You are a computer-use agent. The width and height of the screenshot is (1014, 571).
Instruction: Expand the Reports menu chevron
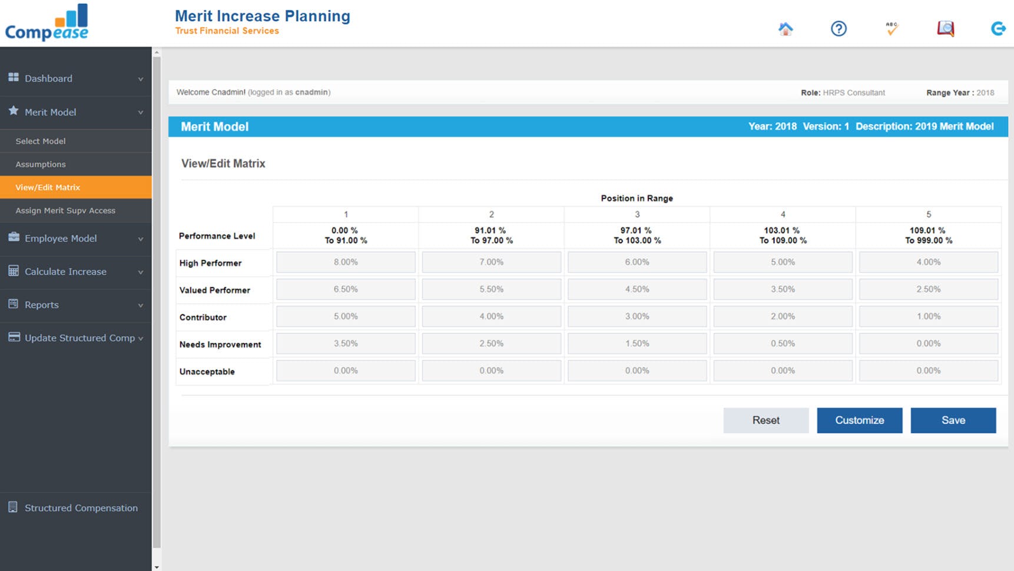[140, 306]
